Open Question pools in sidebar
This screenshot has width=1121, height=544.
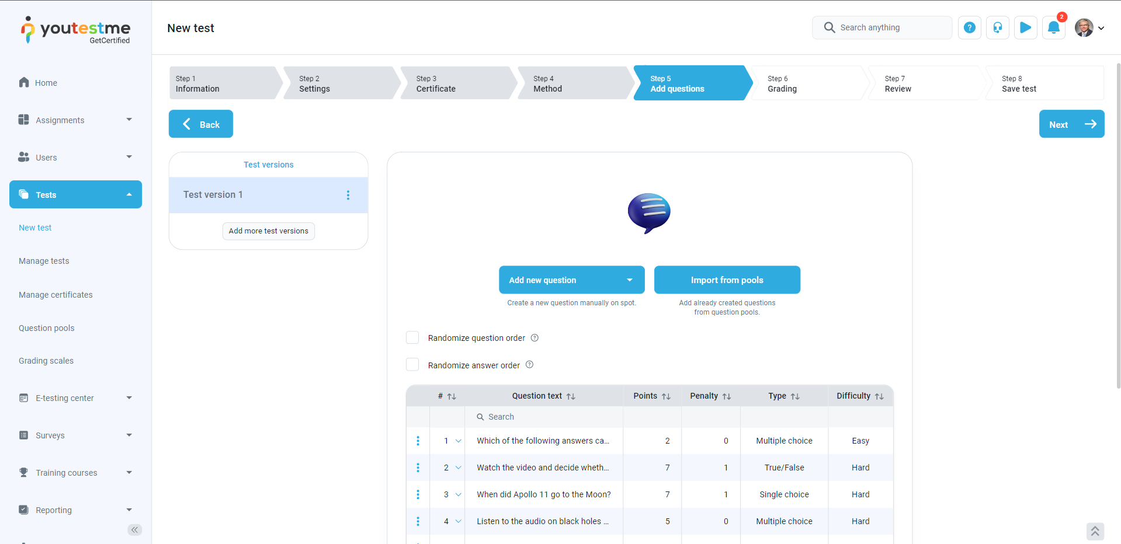[47, 328]
